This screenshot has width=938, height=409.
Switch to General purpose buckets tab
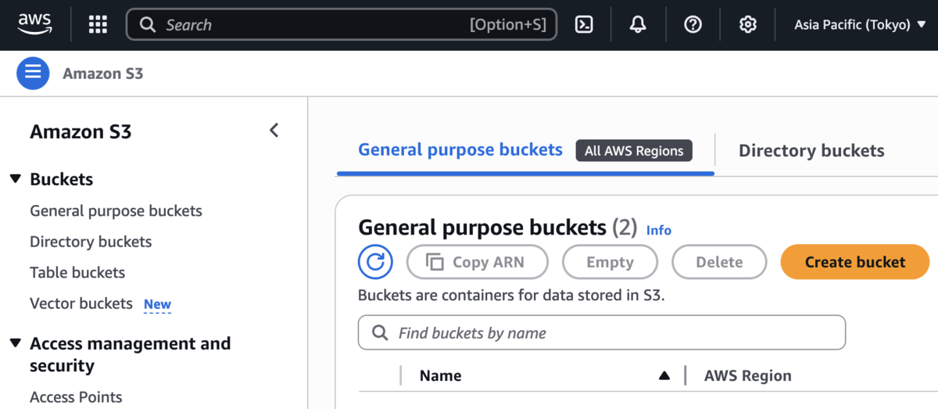(x=460, y=150)
